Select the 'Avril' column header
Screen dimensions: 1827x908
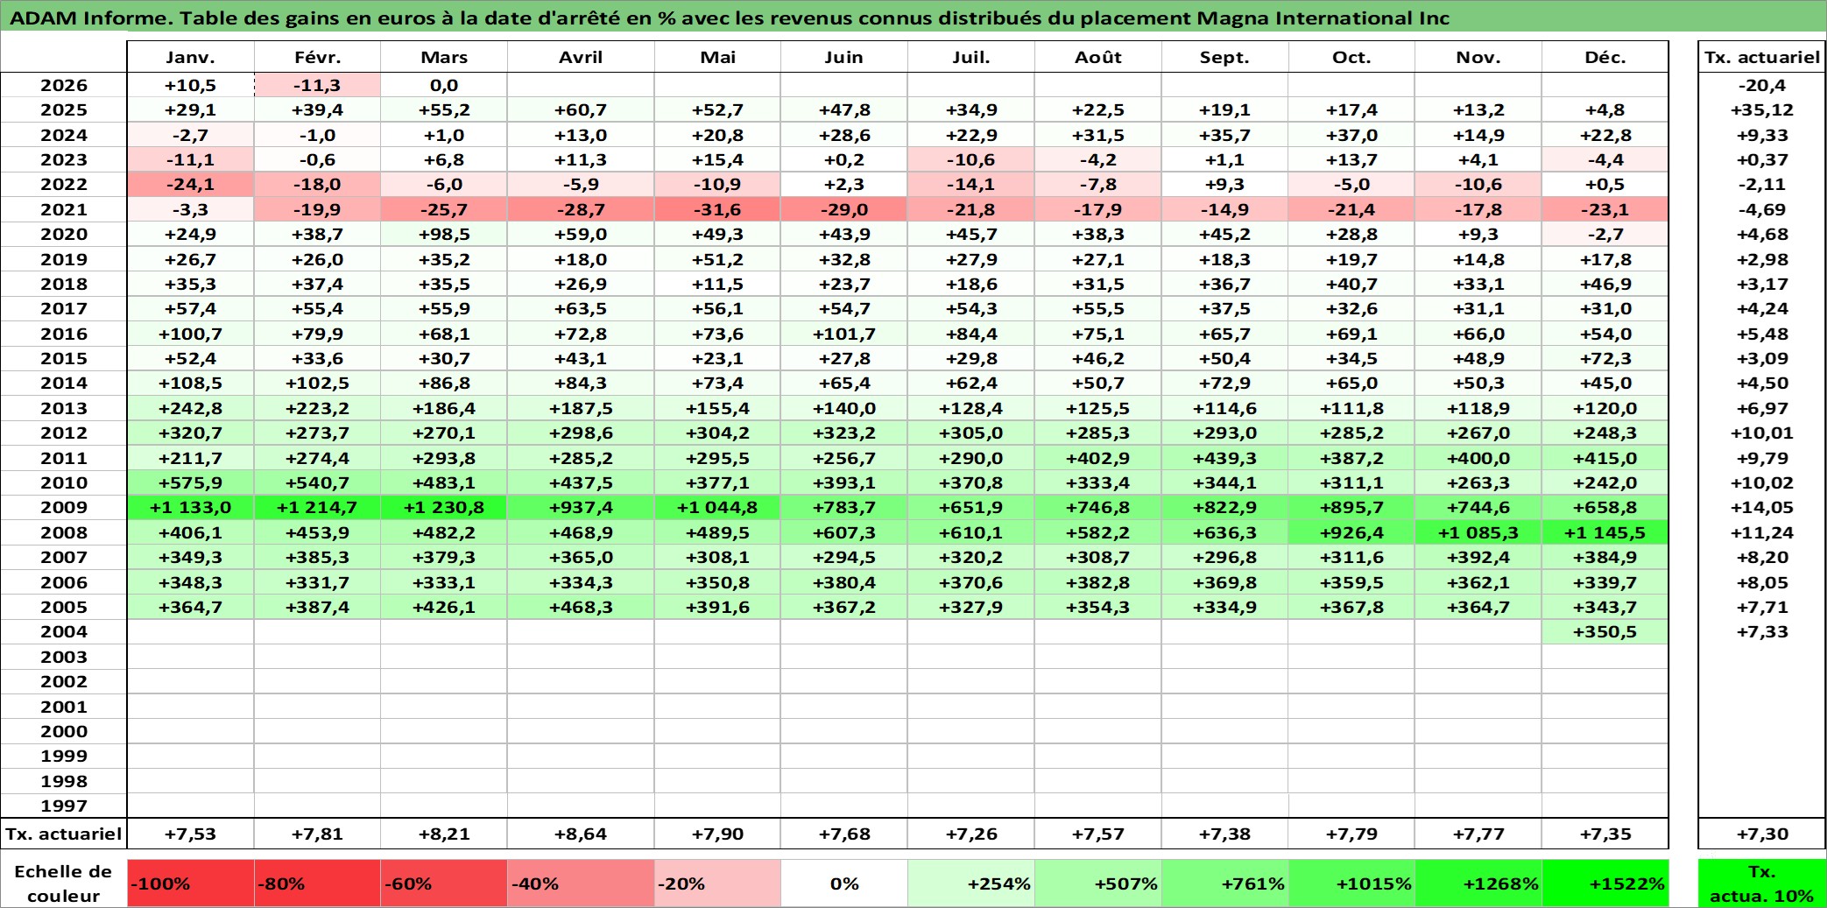coord(581,57)
